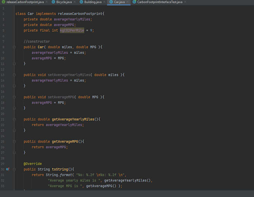Click 'return averageYearlyMiles;' statement
The width and height of the screenshot is (254, 197).
(x=58, y=125)
